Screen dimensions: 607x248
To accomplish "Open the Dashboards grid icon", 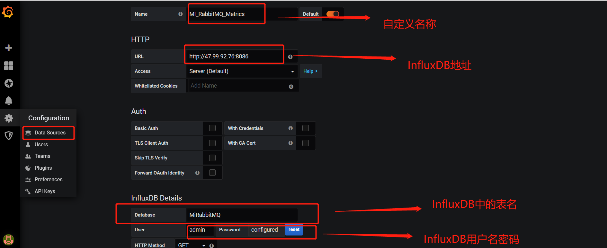I will pyautogui.click(x=9, y=66).
